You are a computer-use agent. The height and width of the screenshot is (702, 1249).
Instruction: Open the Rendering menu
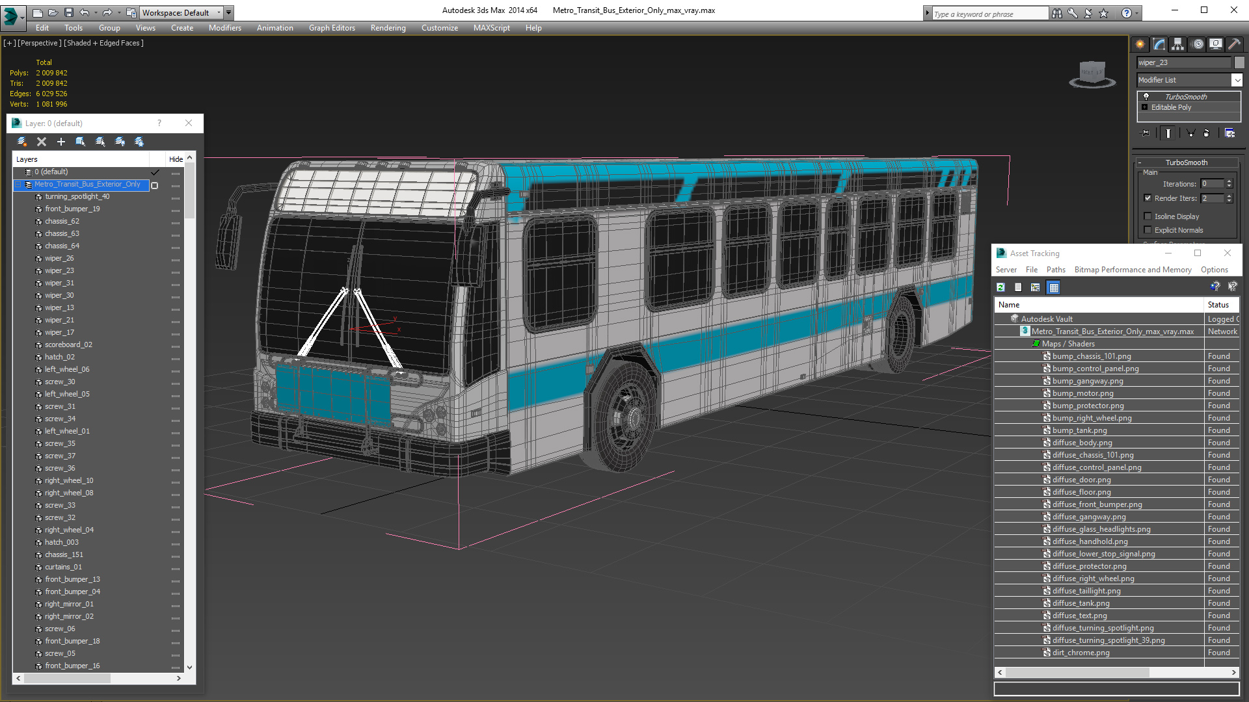388,28
